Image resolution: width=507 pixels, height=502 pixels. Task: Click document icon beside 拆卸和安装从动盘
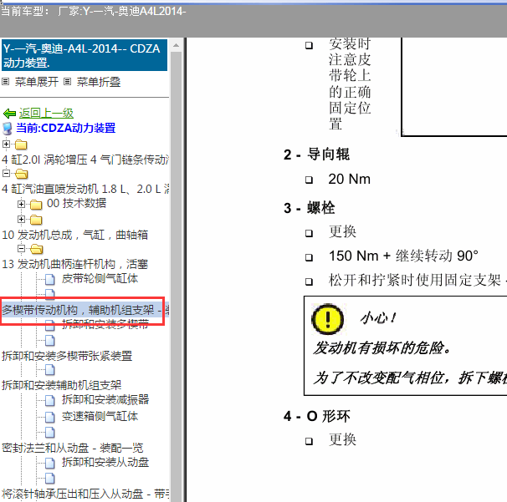click(x=50, y=464)
